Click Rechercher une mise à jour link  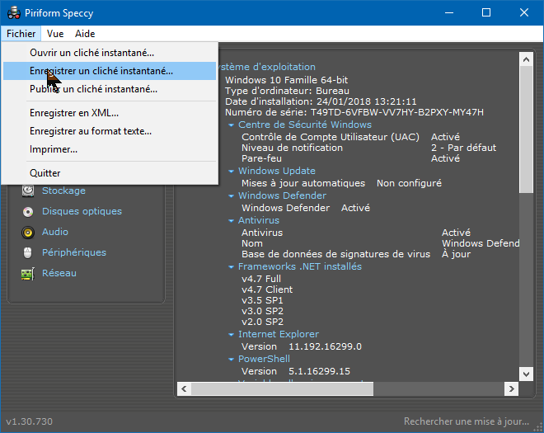[467, 421]
